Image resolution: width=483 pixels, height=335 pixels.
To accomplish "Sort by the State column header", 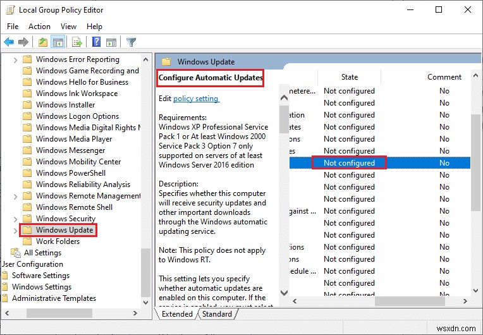I will point(350,77).
